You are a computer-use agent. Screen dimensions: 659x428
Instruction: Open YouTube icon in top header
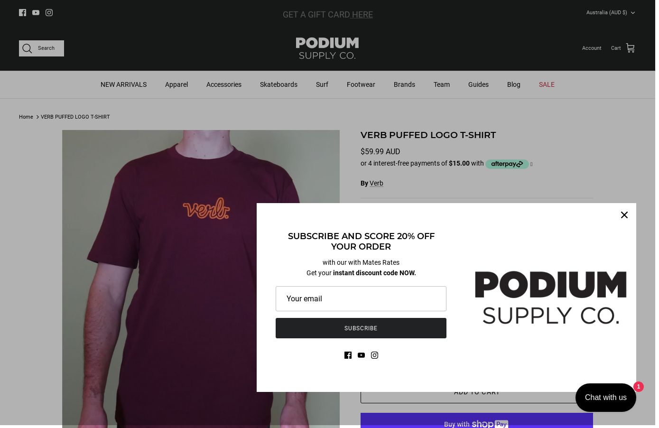point(36,12)
